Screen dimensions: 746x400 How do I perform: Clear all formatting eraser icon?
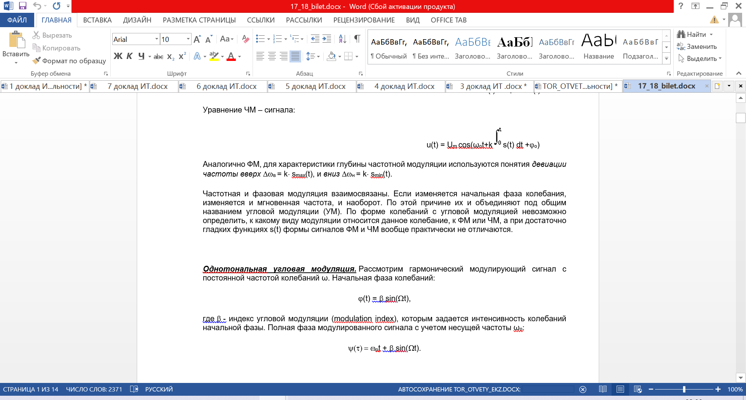click(246, 39)
